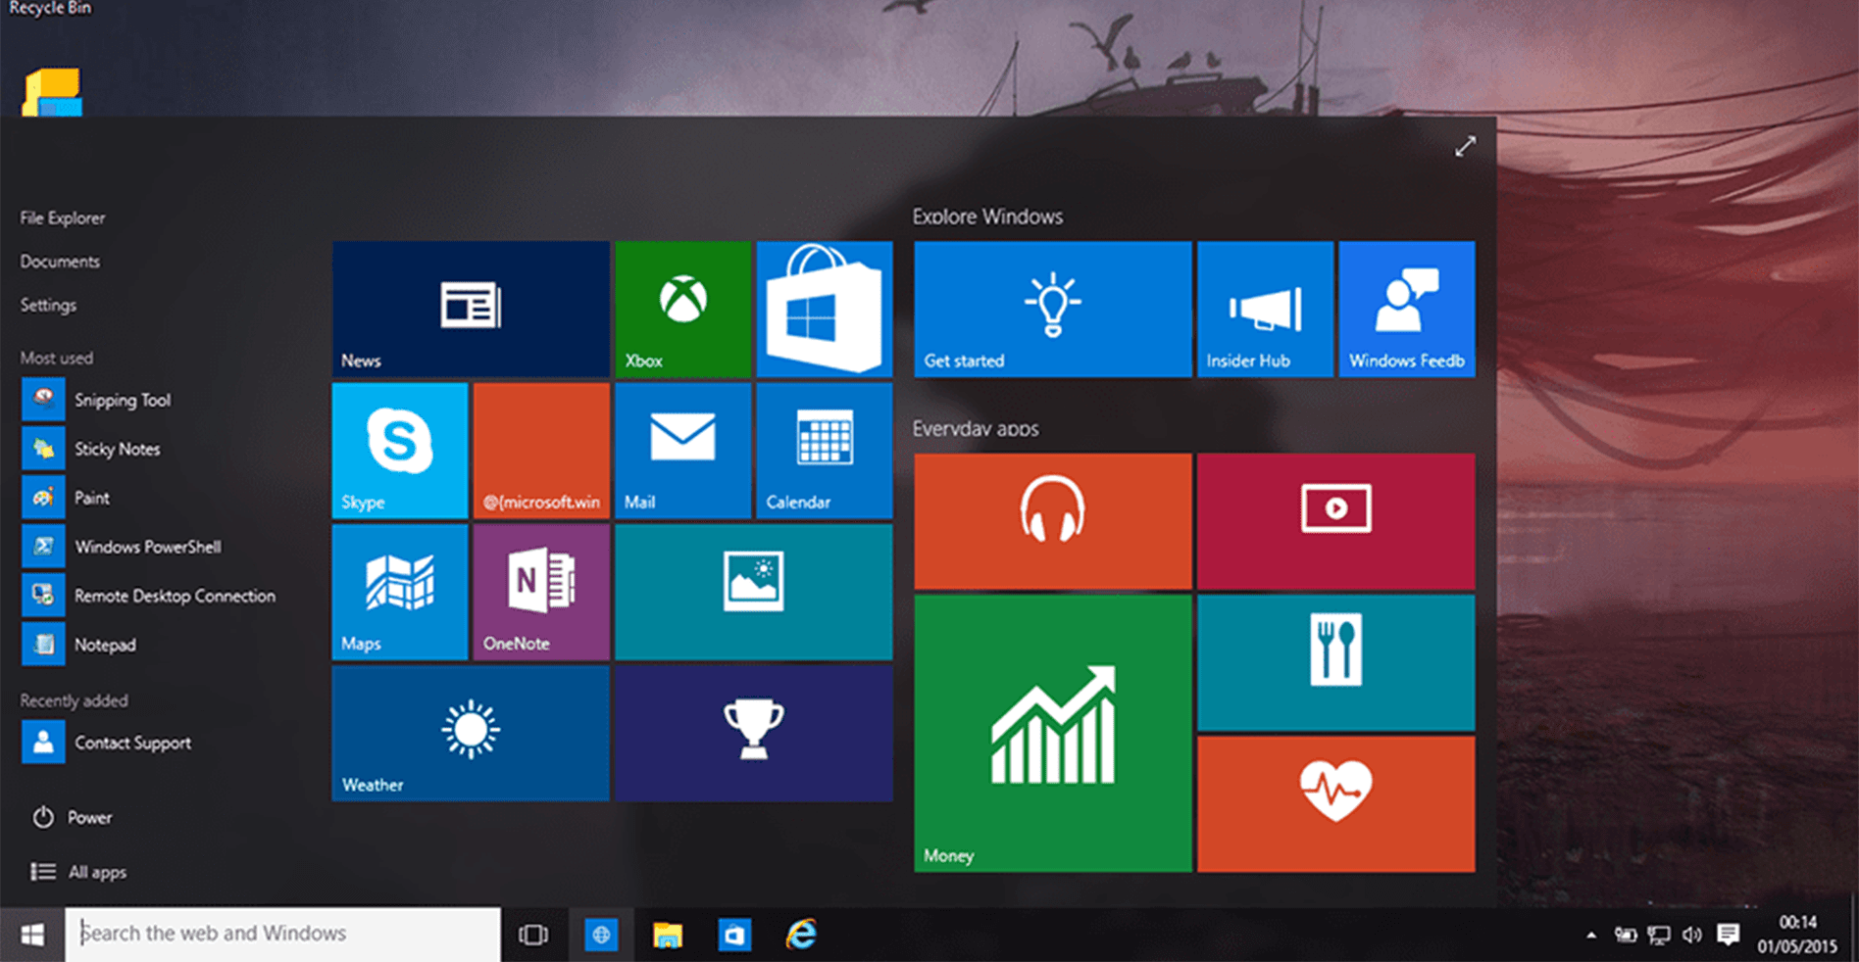Open the Photos picture tile
The image size is (1859, 962).
point(754,592)
